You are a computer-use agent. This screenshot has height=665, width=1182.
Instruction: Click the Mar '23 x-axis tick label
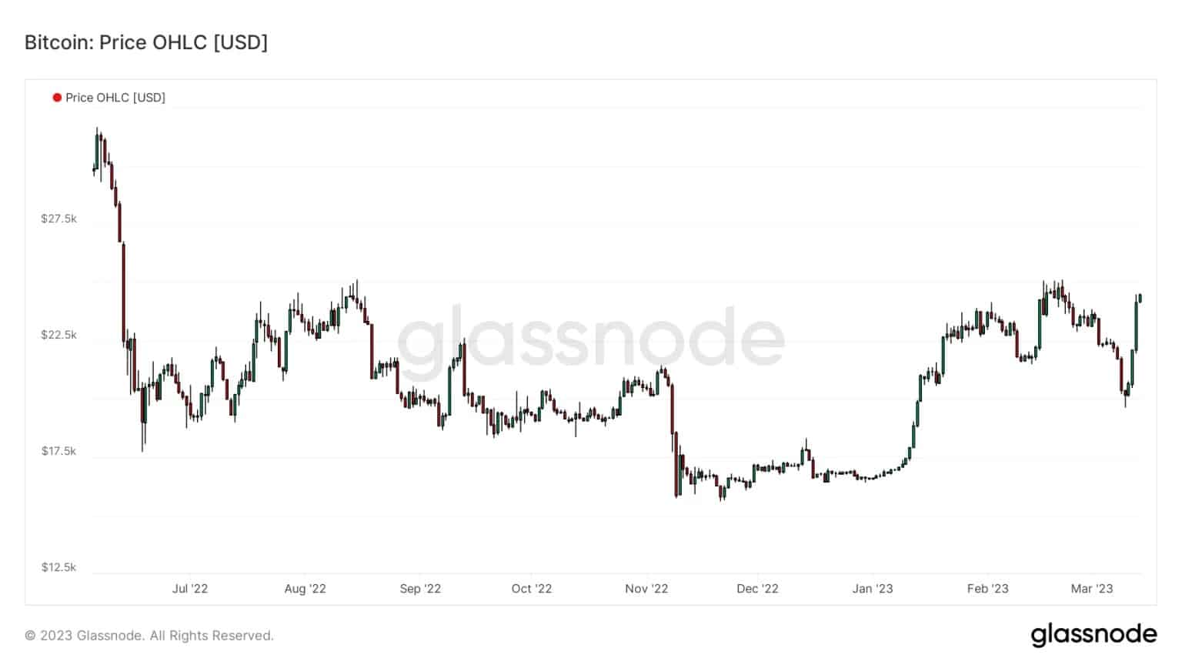[1092, 589]
